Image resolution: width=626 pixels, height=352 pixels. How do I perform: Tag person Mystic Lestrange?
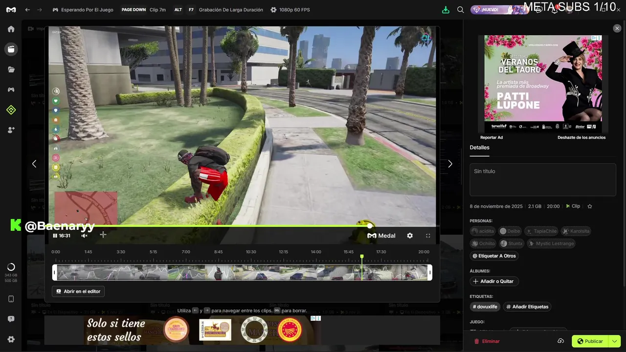(x=551, y=243)
